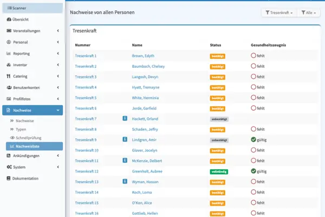
Task: Click missing circle icon for Brown, Edyth
Action: pos(253,55)
